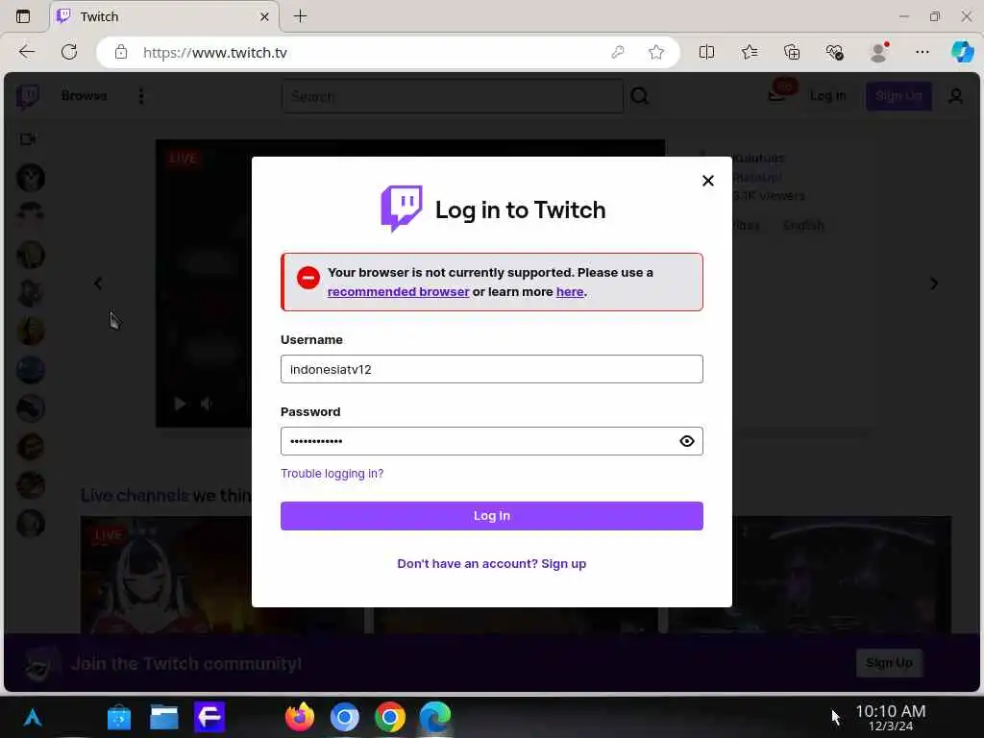Open the Favorites list icon
Screen dimensions: 984x738
point(750,52)
